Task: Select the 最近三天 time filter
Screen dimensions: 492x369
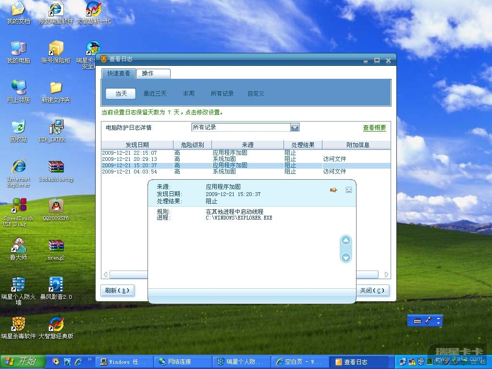Action: click(x=155, y=94)
